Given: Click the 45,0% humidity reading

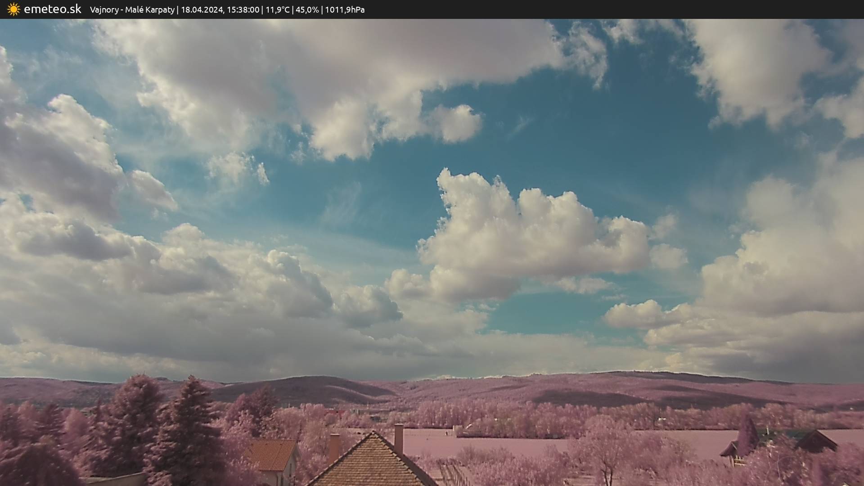Looking at the screenshot, I should [x=307, y=10].
